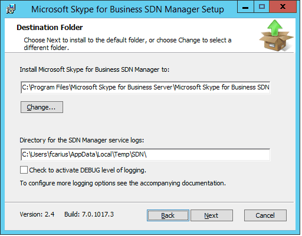The width and height of the screenshot is (302, 236).
Task: Click the 'configure more logging options' note
Action: pos(123,184)
